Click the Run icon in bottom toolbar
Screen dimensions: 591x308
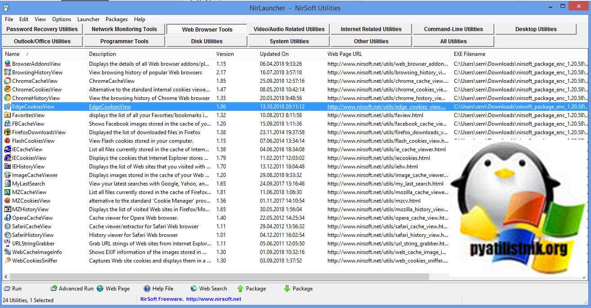click(7, 289)
